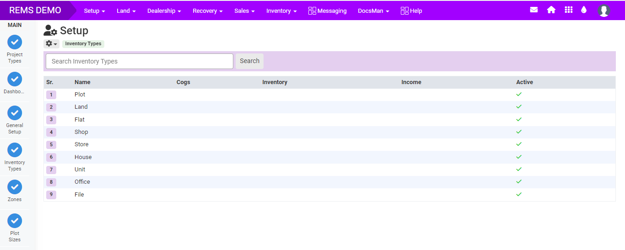Open General Setup in the sidebar
This screenshot has height=250, width=625.
pyautogui.click(x=15, y=113)
